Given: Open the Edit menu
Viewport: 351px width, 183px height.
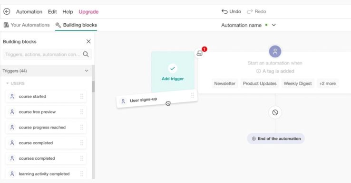Looking at the screenshot, I should (x=52, y=11).
